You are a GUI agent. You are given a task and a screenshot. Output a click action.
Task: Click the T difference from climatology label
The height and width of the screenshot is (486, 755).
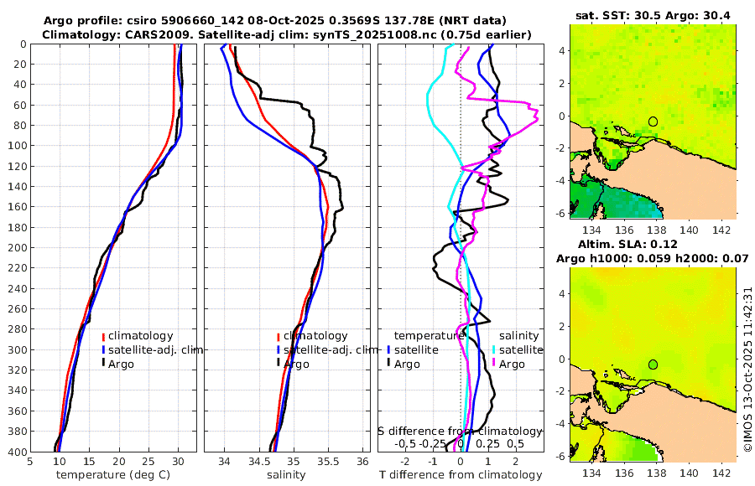pyautogui.click(x=461, y=475)
